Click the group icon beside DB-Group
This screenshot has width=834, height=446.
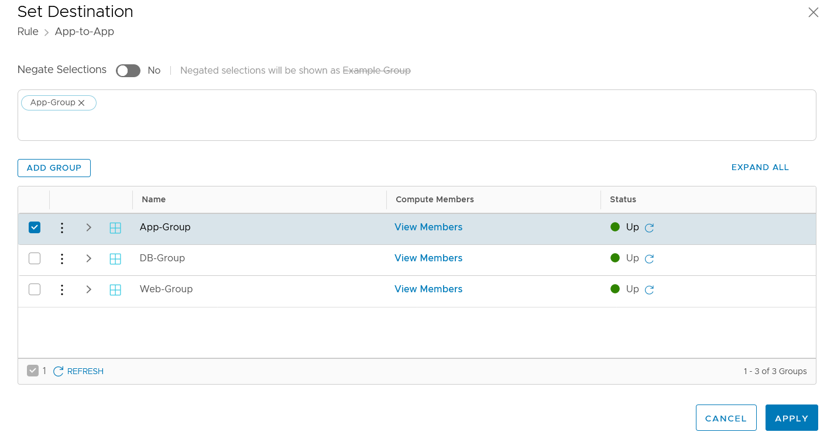[x=115, y=259]
